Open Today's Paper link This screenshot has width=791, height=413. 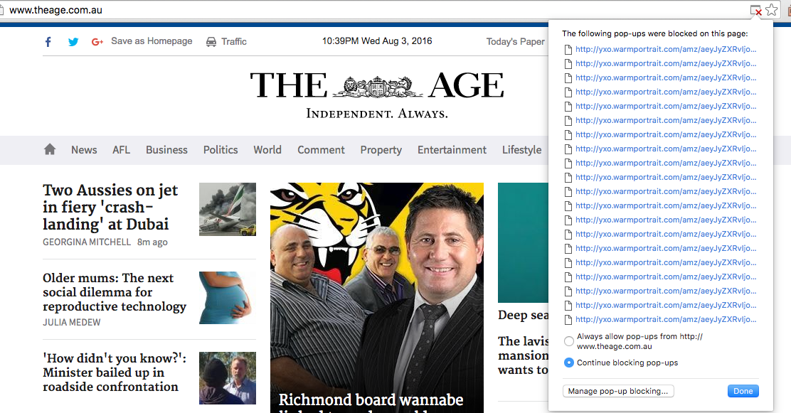[516, 42]
